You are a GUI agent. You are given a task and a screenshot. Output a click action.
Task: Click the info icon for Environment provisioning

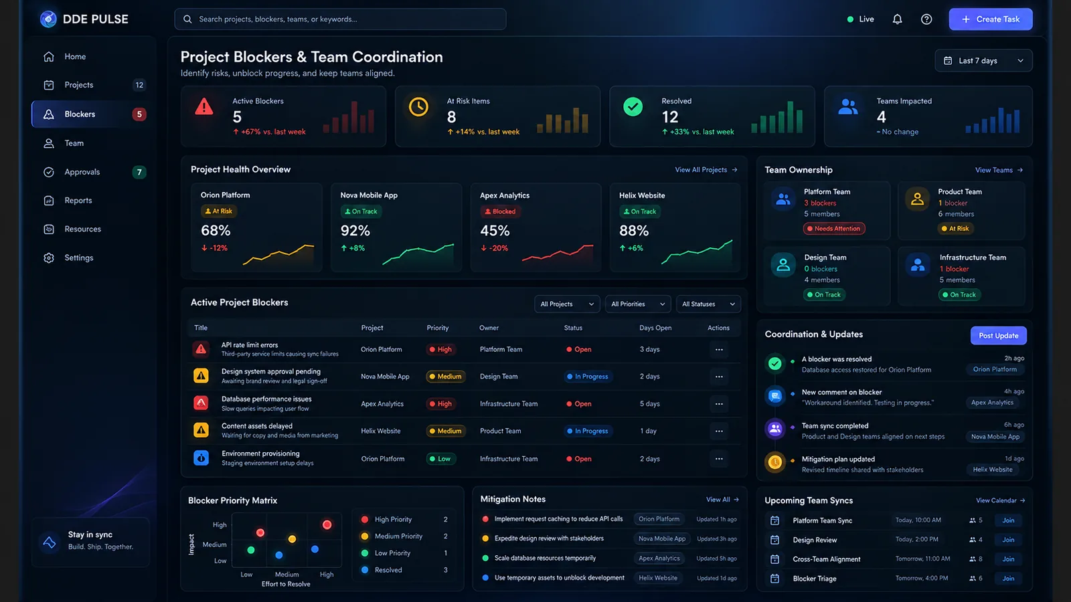coord(201,458)
